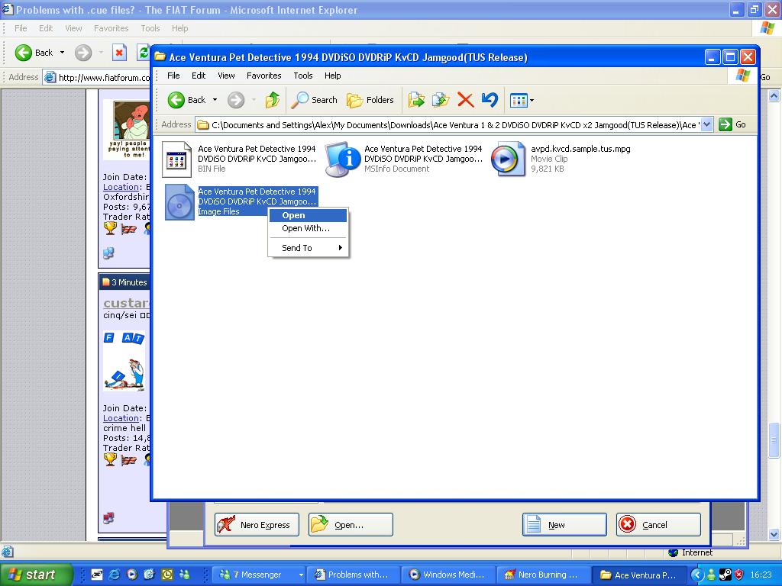Launch MSN Messenger from Quick Launch
782x586 pixels.
click(184, 575)
